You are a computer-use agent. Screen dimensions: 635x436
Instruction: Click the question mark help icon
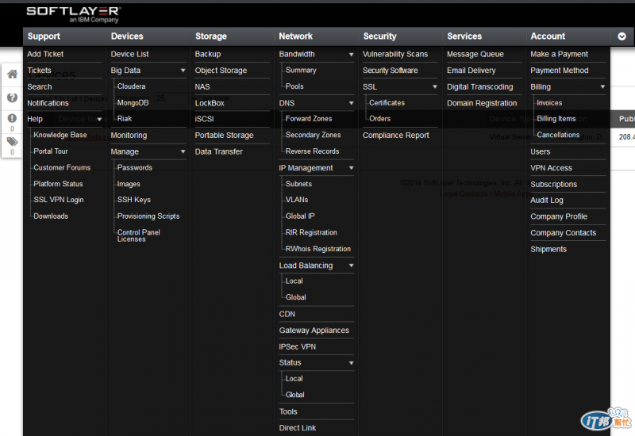[x=12, y=98]
